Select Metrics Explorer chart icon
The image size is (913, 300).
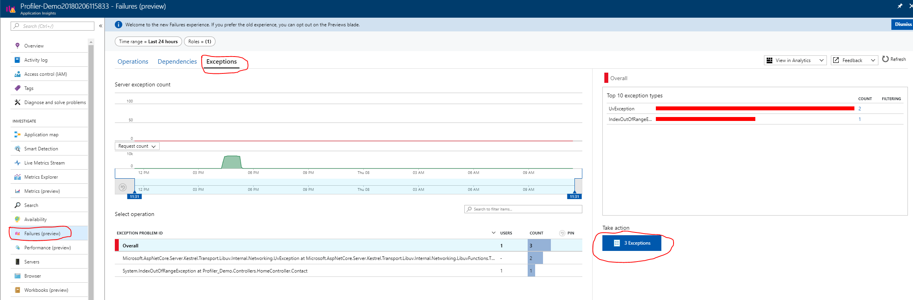(17, 177)
